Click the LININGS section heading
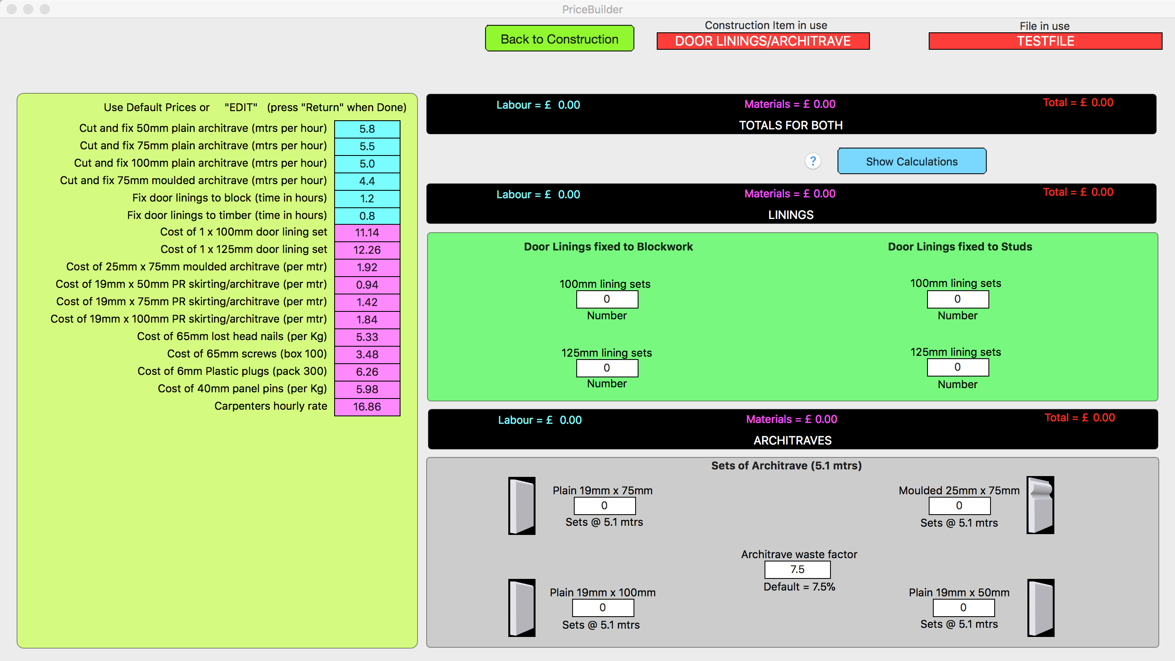Viewport: 1175px width, 661px height. click(791, 215)
